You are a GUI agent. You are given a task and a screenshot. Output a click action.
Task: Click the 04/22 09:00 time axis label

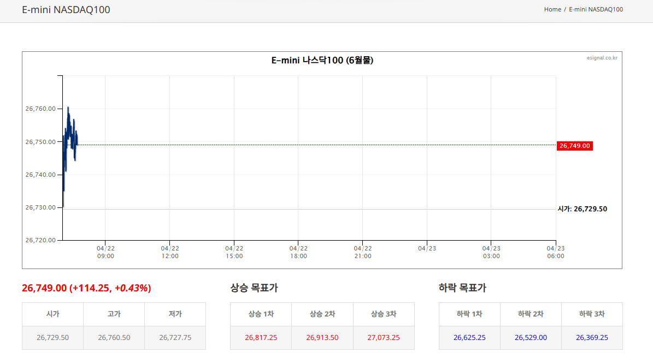[105, 252]
